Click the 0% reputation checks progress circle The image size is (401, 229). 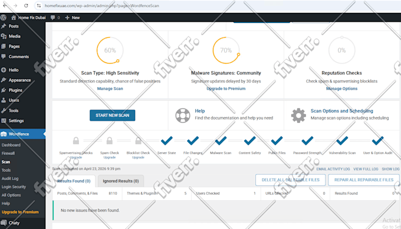[x=341, y=50]
